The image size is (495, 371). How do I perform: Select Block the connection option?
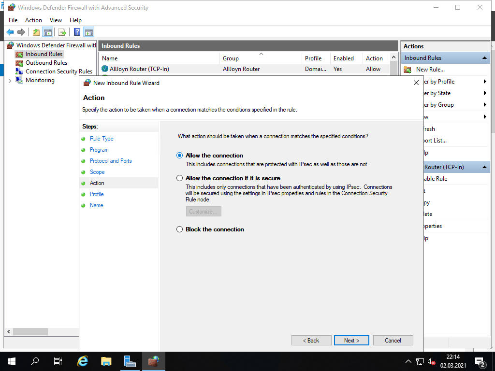tap(180, 229)
